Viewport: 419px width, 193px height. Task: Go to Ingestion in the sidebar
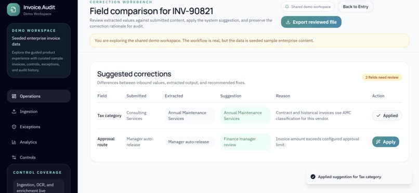39,112
